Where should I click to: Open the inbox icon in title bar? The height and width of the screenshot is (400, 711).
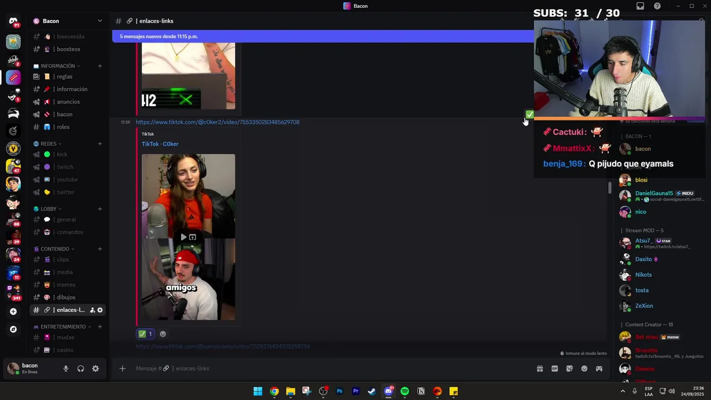point(640,6)
